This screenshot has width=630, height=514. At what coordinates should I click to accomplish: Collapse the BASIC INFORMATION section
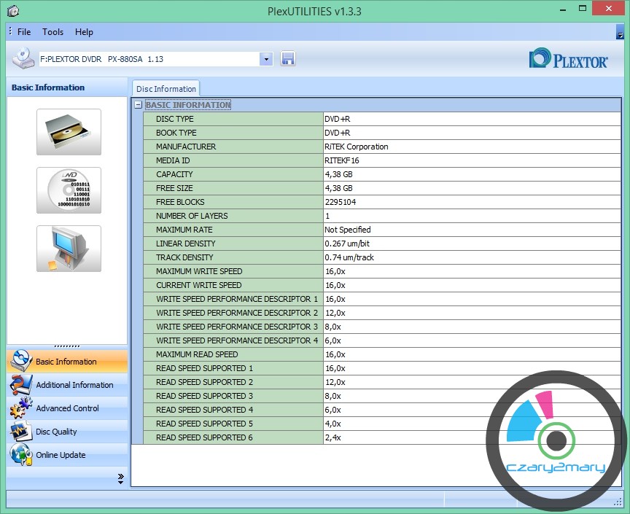(139, 105)
